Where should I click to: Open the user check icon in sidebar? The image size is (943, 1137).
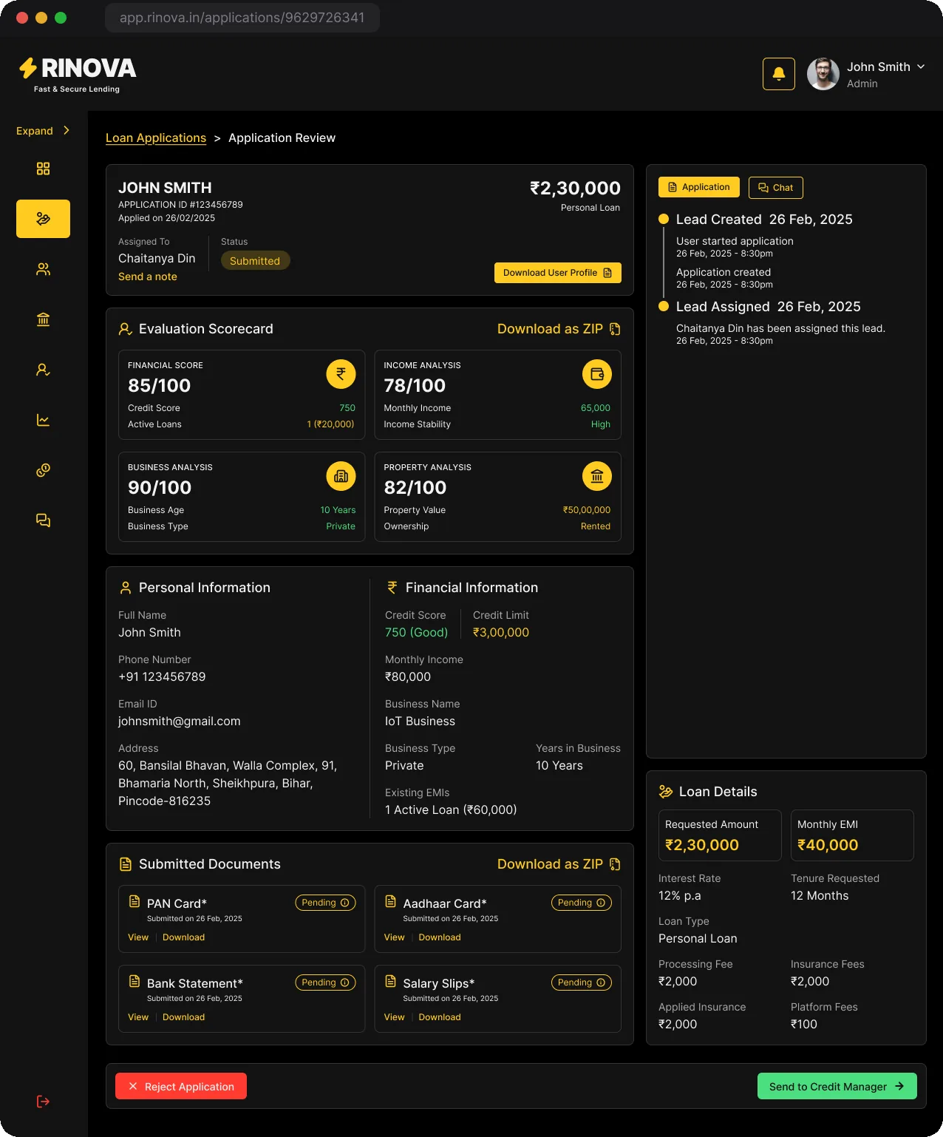(43, 370)
